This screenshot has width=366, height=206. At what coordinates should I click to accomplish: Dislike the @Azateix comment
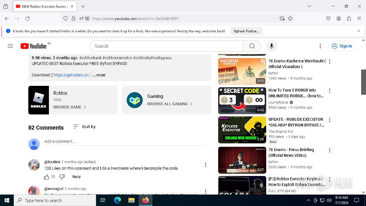[62, 177]
